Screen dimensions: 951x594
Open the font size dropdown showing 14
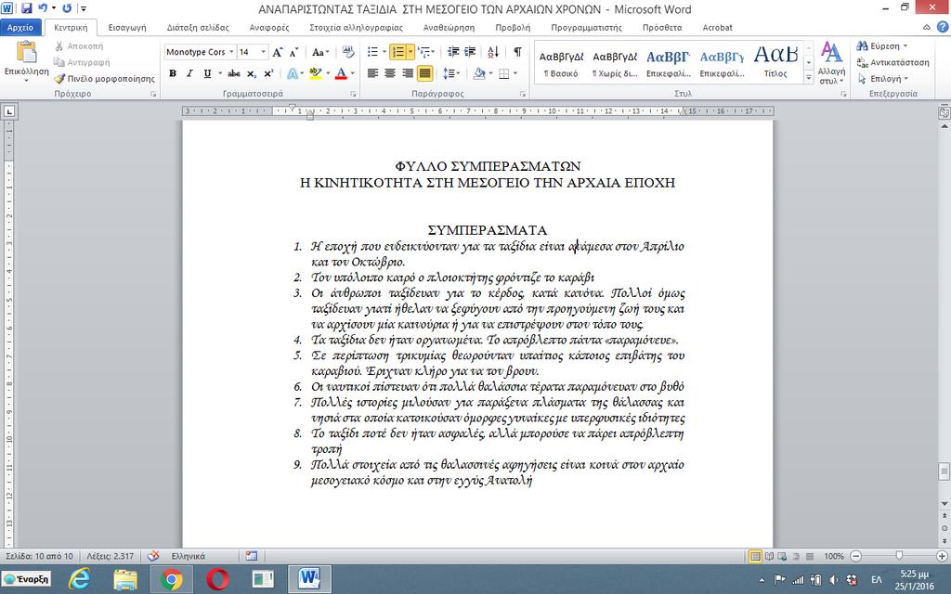[x=263, y=52]
